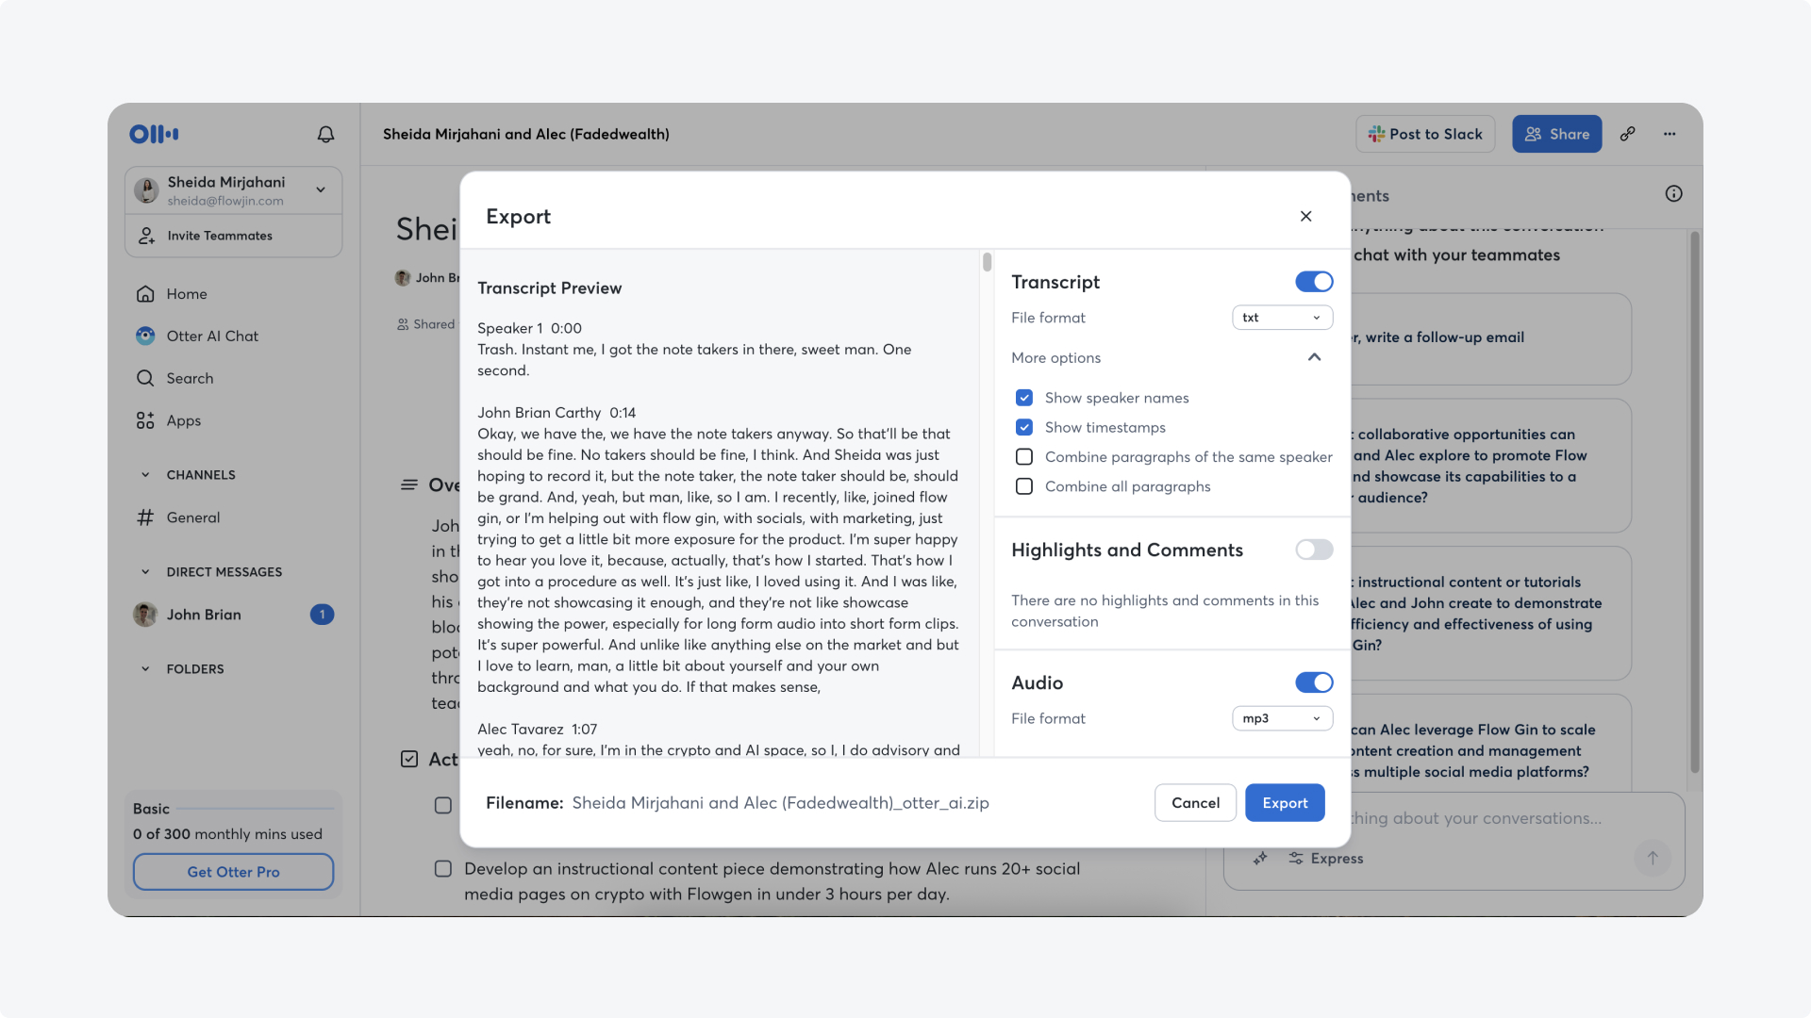The width and height of the screenshot is (1811, 1018).
Task: Click the monthly minutes usage bar
Action: pos(256,809)
